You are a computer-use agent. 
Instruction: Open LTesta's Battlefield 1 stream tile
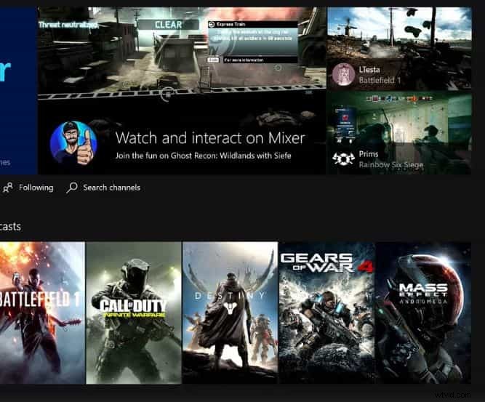399,49
